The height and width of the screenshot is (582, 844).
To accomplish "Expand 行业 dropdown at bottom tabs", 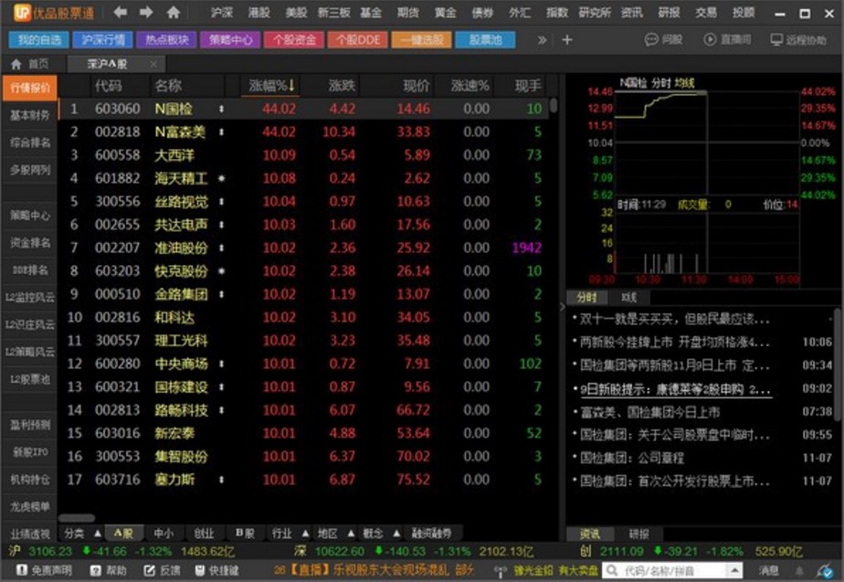I will click(305, 534).
